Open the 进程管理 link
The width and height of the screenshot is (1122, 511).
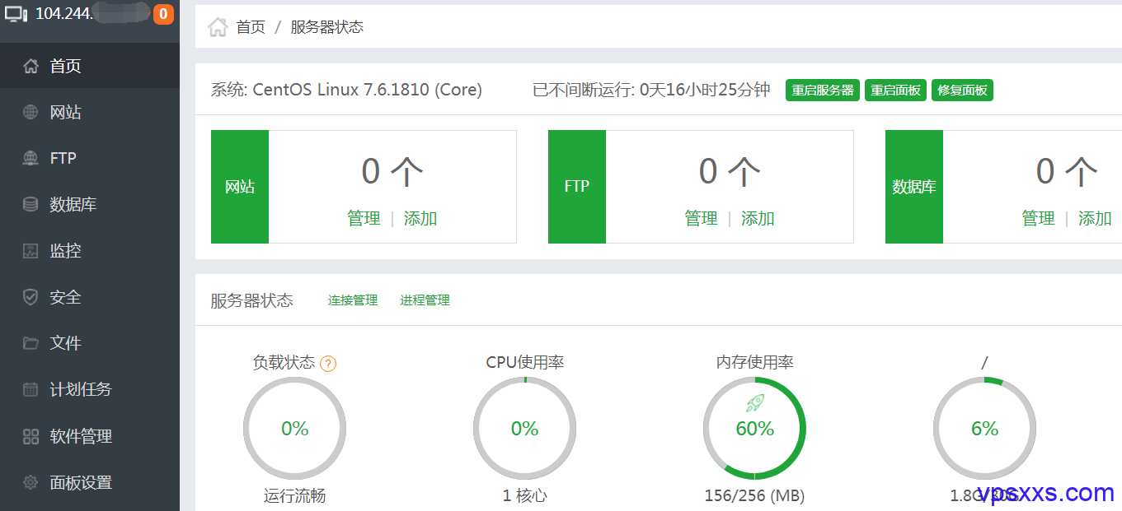tap(425, 300)
